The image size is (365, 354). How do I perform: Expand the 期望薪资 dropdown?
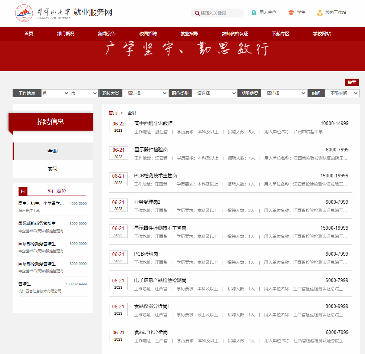284,93
